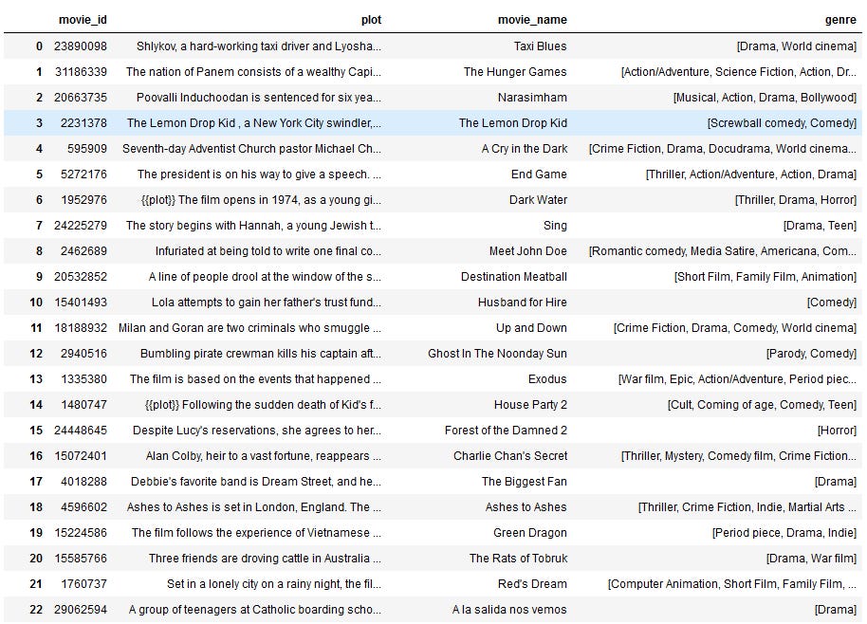Select plot 'The nation of Panem consists'
867x624 pixels.
click(254, 72)
